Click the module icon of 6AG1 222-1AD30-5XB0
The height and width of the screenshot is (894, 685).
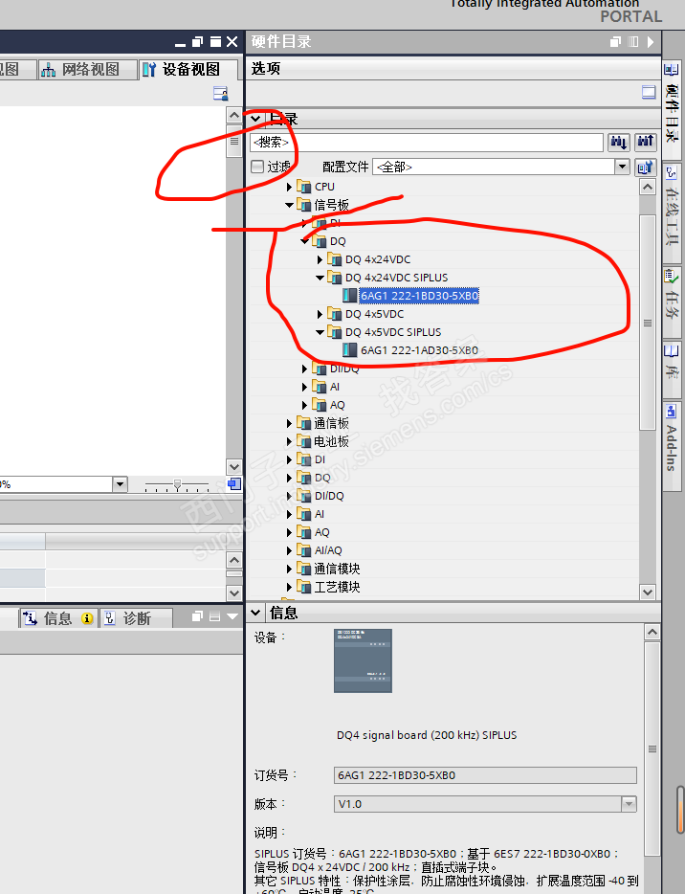coord(349,350)
